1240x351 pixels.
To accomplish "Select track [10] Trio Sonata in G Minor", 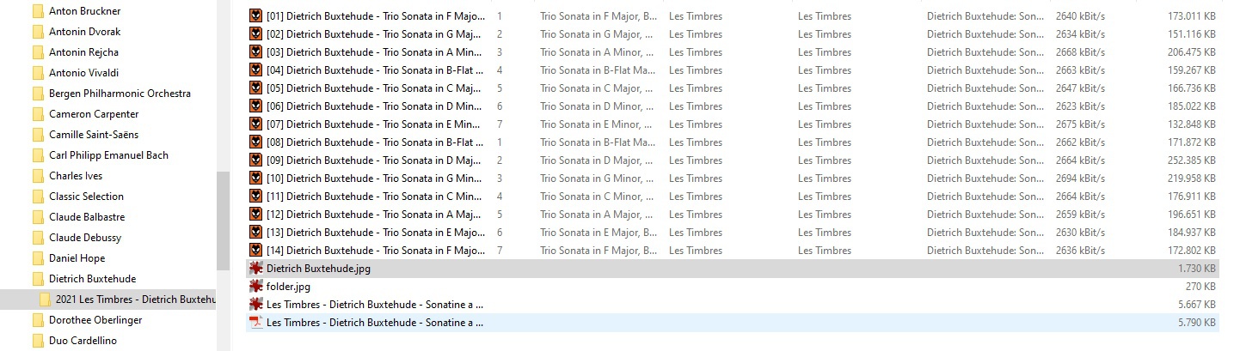I will (x=374, y=179).
